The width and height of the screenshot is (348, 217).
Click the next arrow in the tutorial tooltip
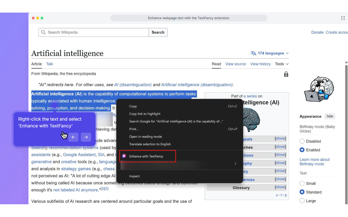(86, 137)
